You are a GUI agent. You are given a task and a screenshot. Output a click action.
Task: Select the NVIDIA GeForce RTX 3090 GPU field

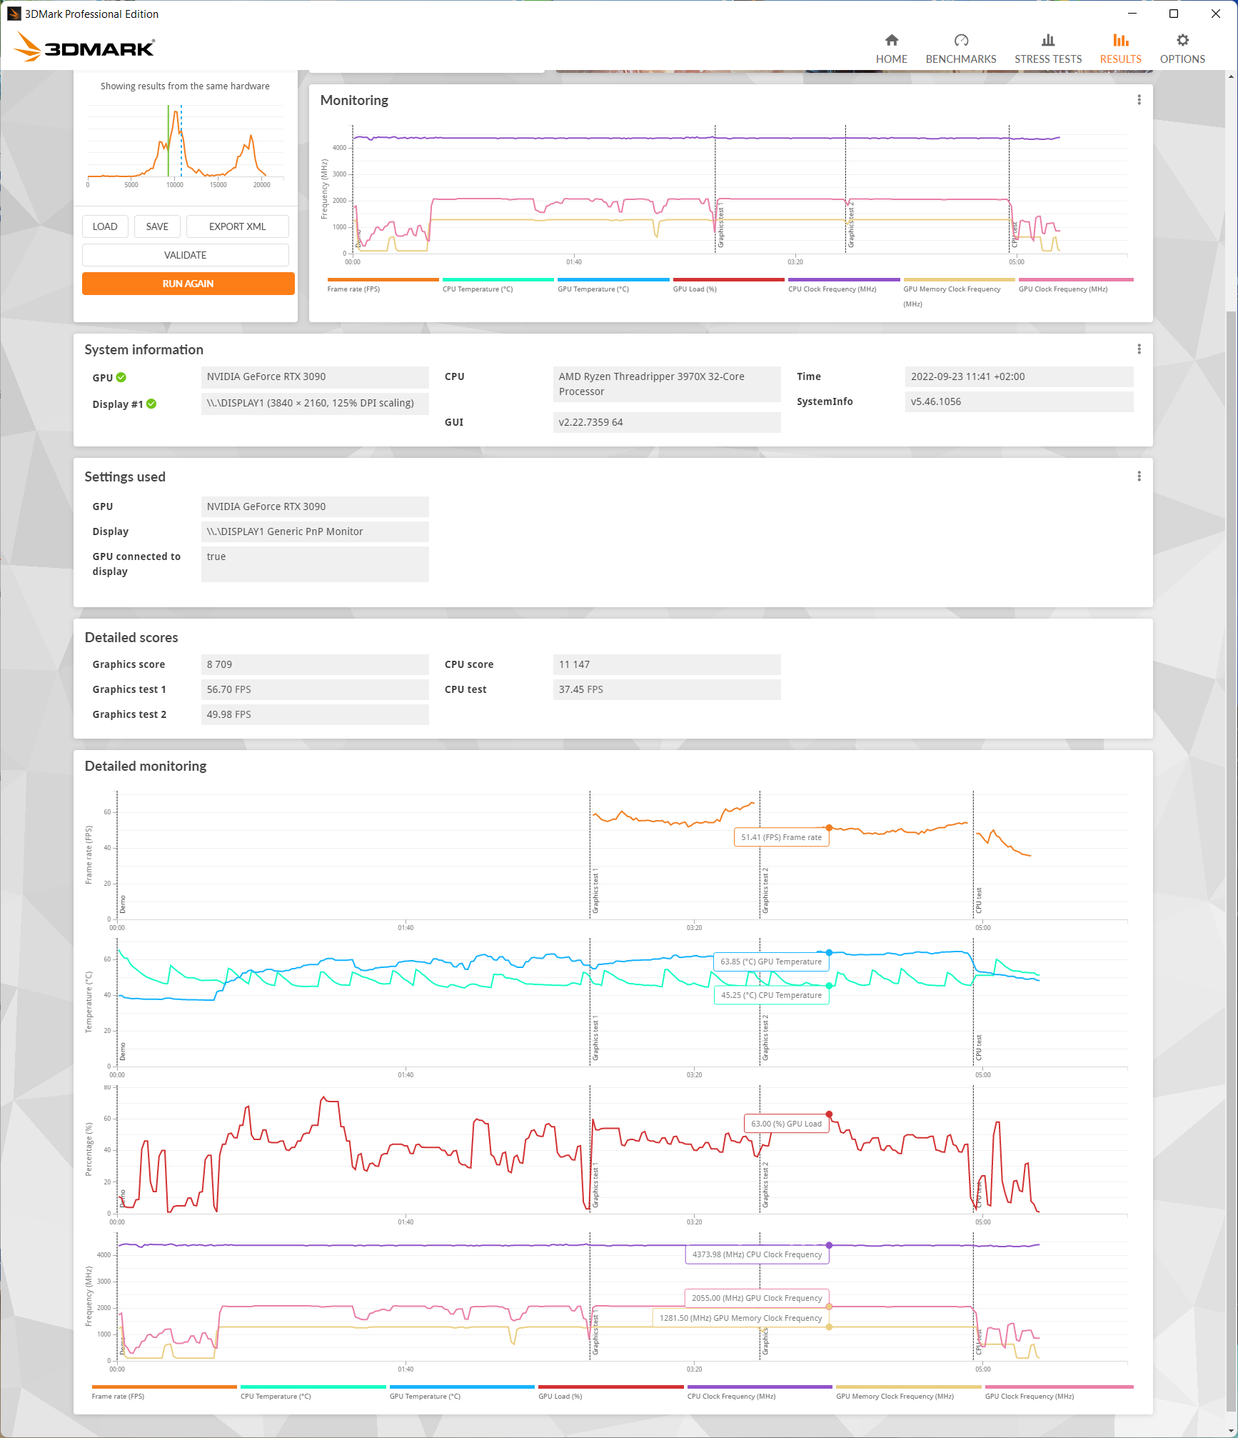point(315,376)
